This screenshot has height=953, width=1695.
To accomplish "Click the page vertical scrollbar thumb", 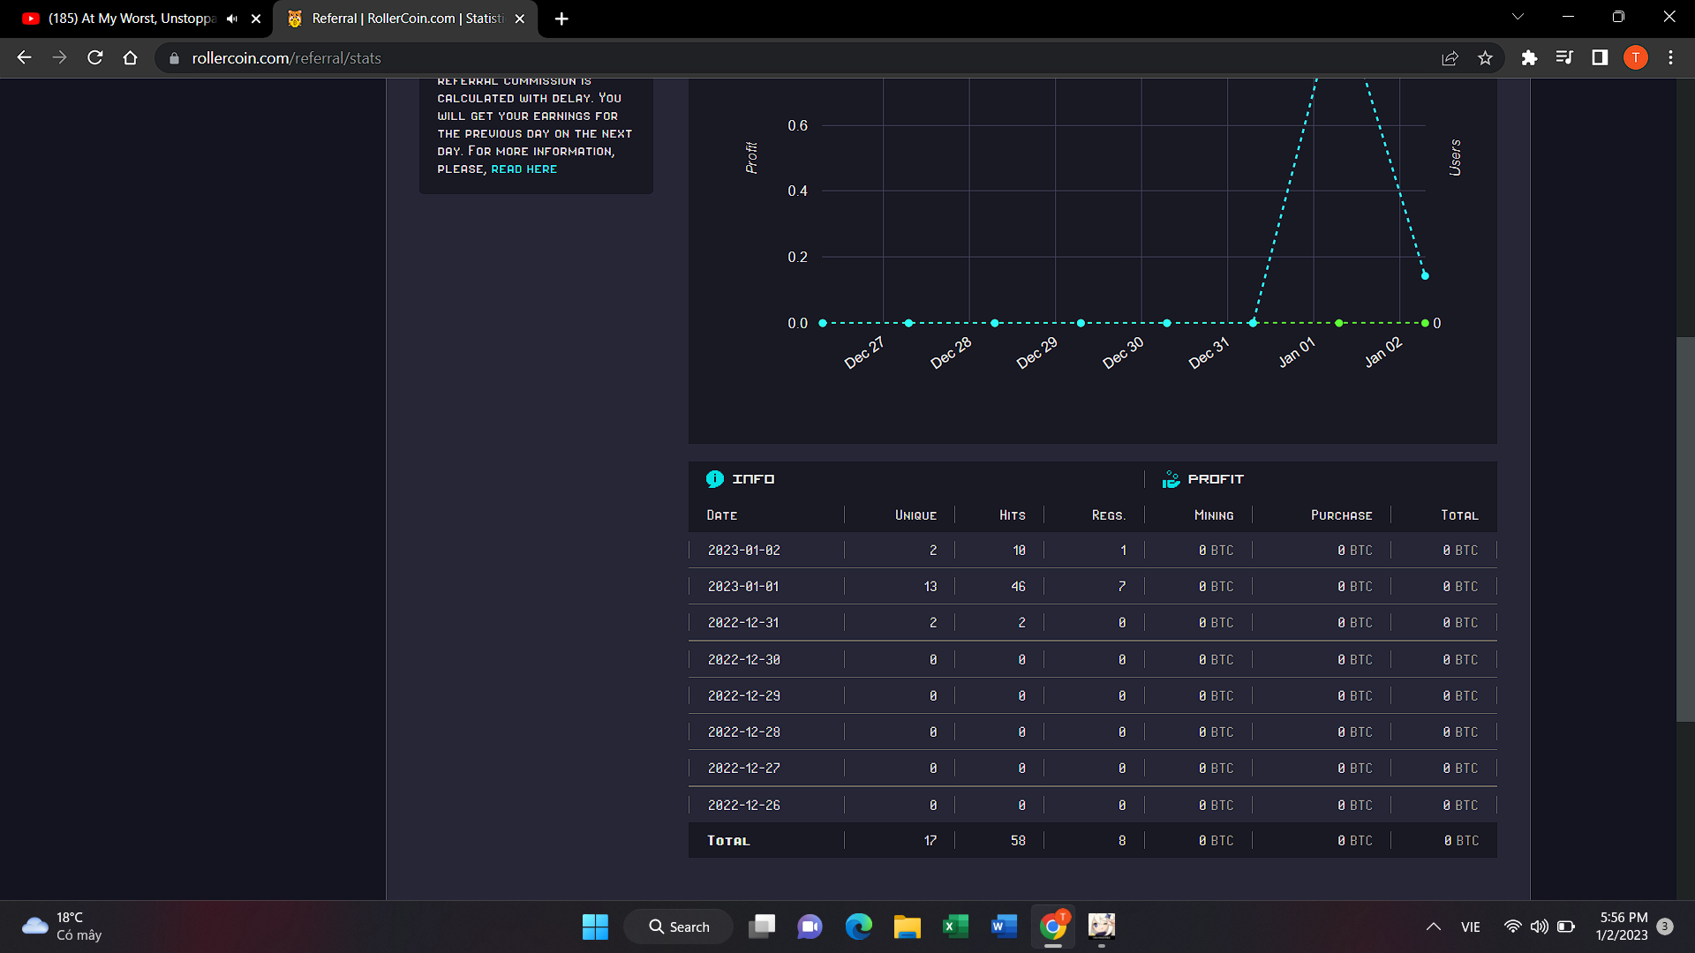I will click(x=1685, y=529).
